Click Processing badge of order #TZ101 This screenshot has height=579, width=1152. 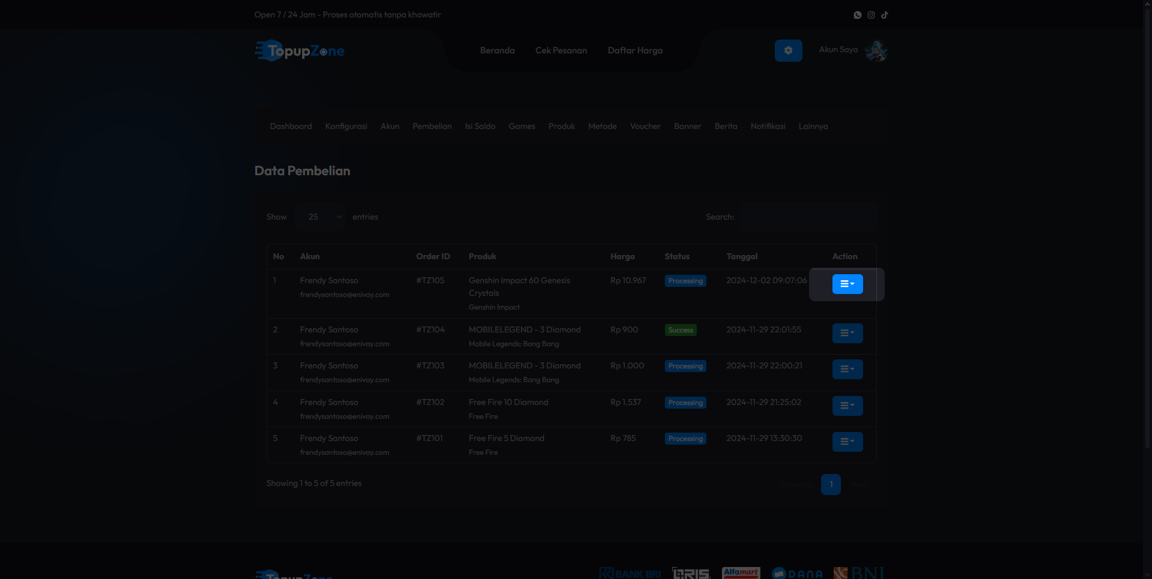tap(685, 439)
